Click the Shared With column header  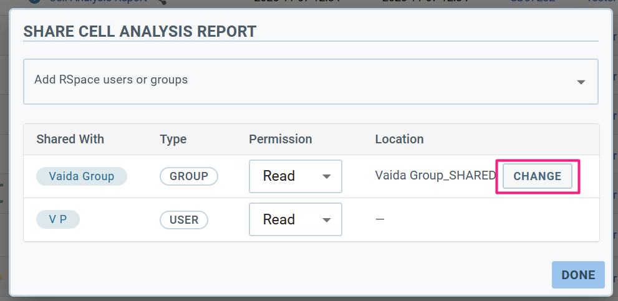click(70, 139)
